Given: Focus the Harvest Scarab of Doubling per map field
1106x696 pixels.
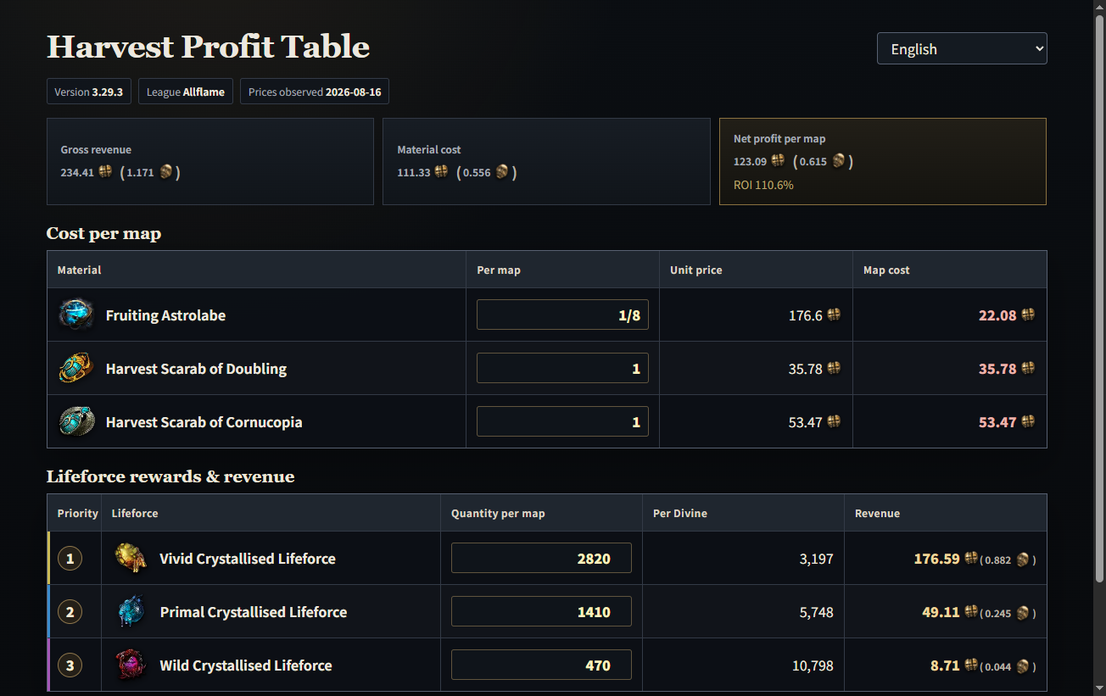Looking at the screenshot, I should tap(562, 368).
